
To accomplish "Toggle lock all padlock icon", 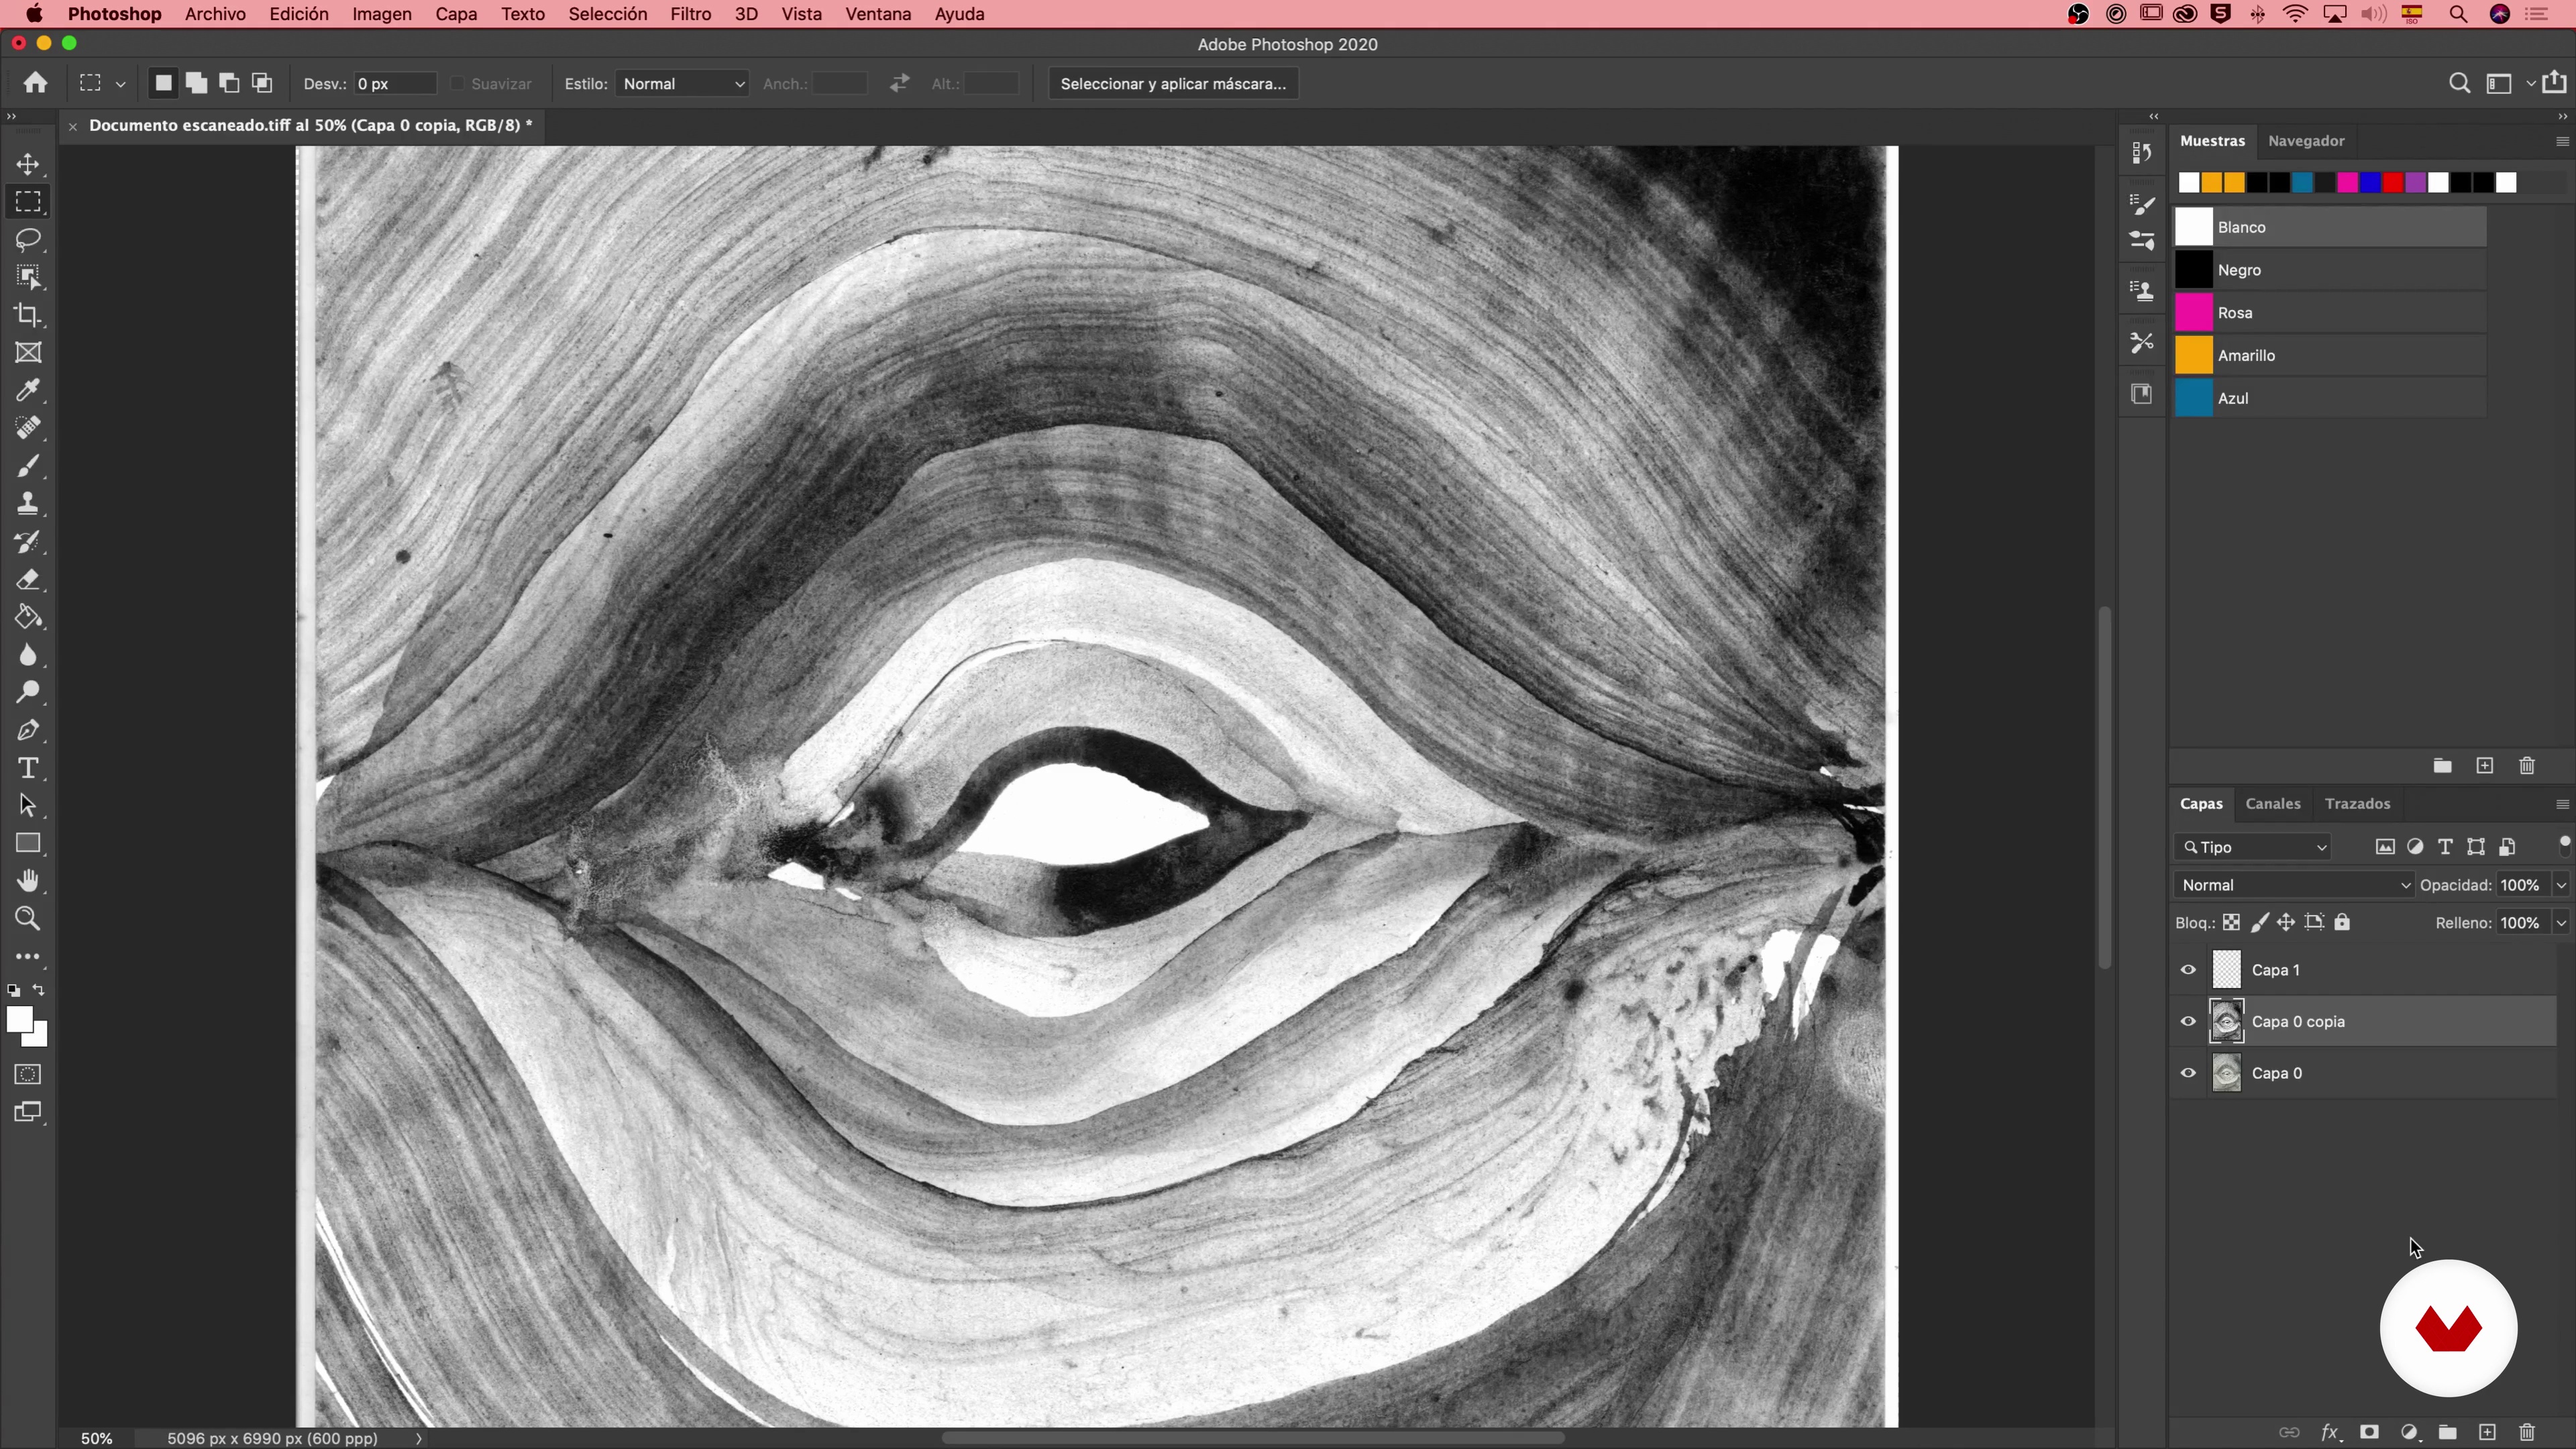I will coord(2342,923).
